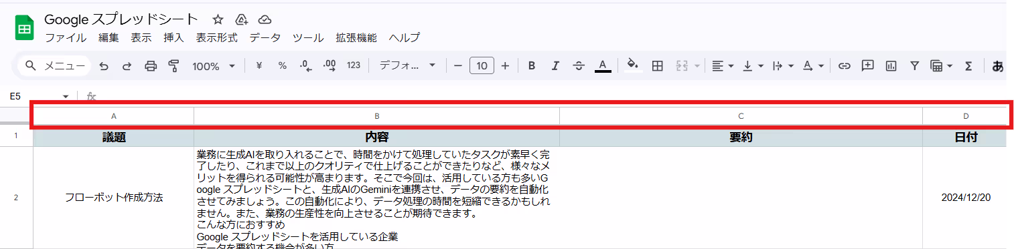Undo the last action
The image size is (1014, 249).
(104, 65)
